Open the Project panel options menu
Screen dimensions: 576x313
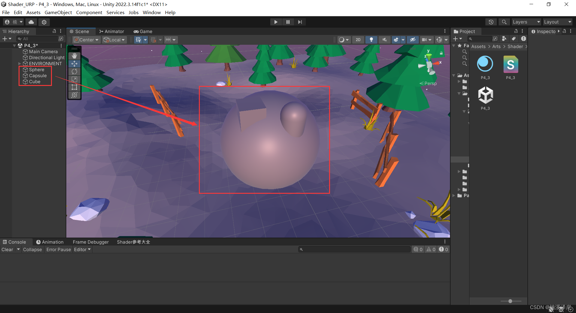click(522, 31)
